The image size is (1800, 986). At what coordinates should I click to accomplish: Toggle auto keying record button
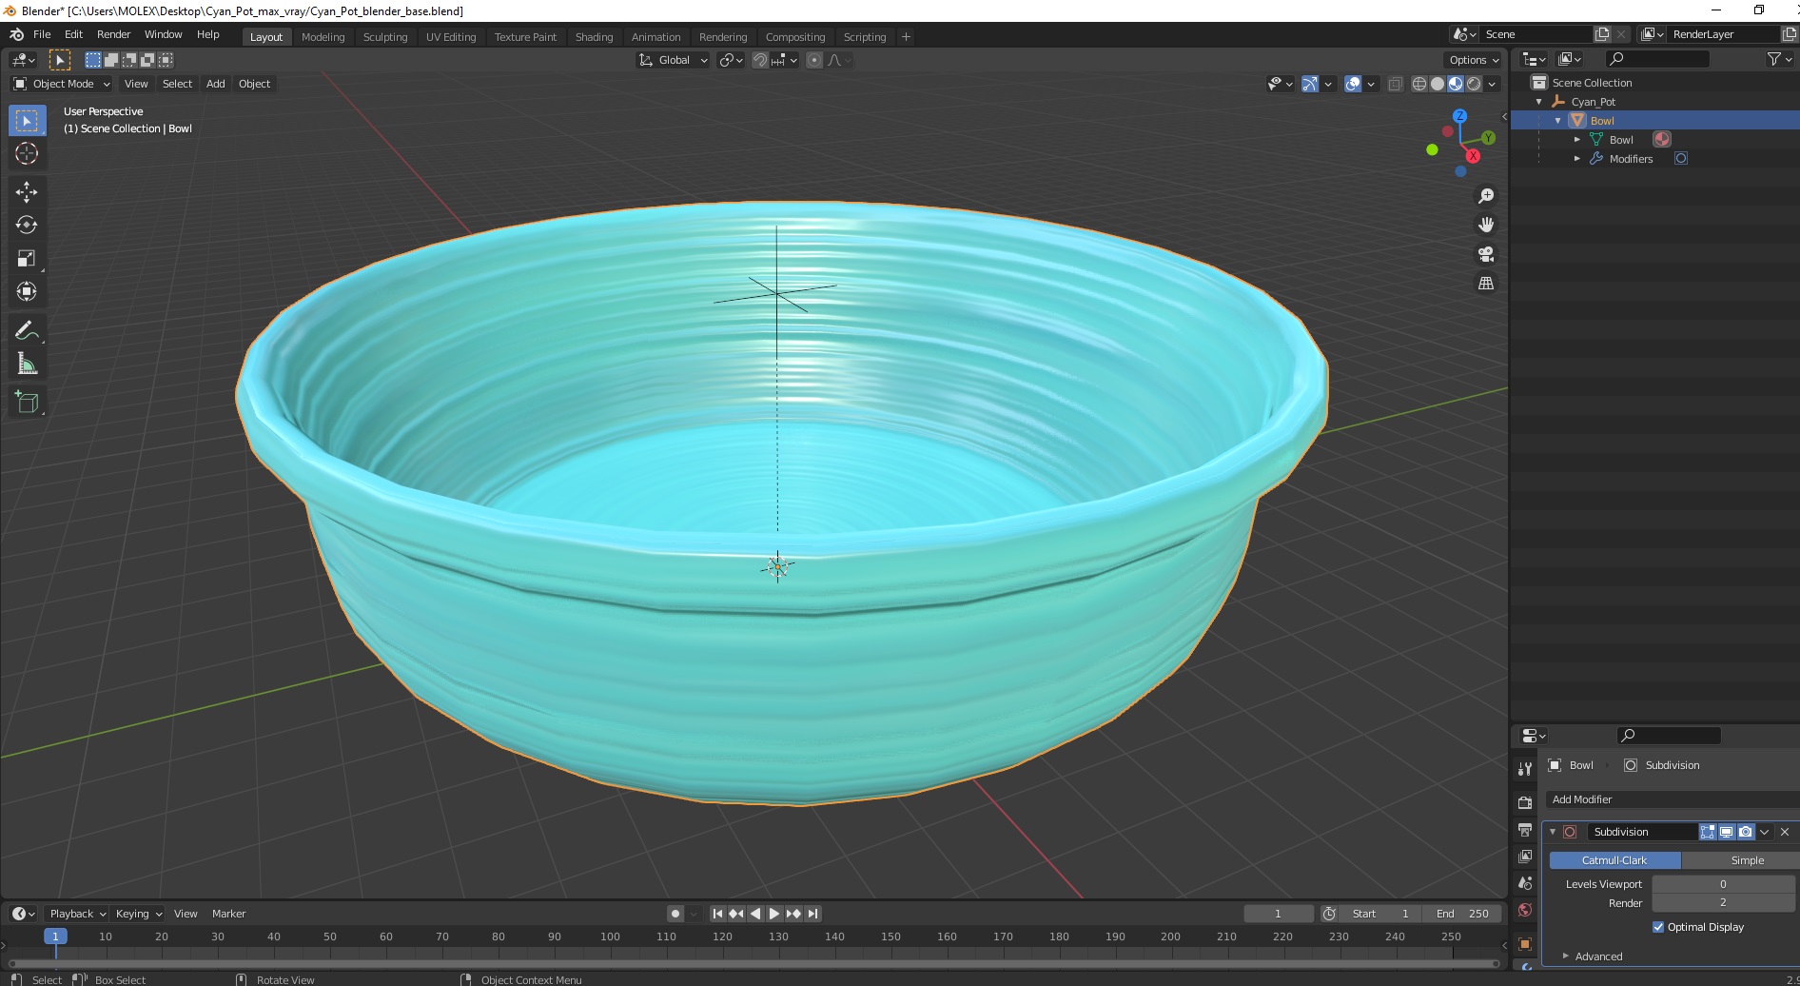pyautogui.click(x=675, y=914)
